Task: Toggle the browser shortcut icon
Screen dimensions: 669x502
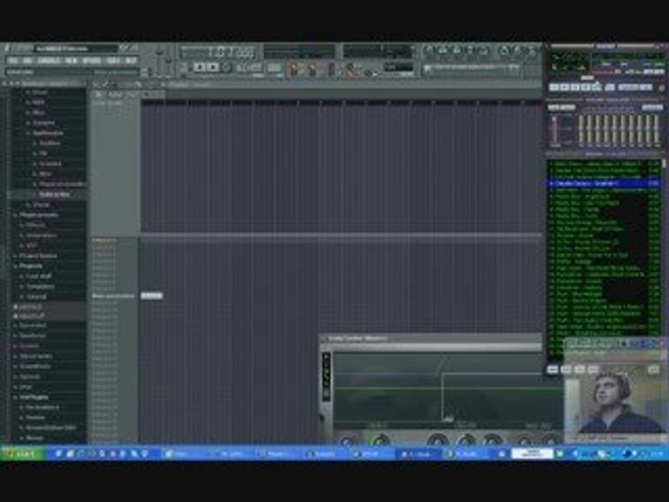Action: 470,51
